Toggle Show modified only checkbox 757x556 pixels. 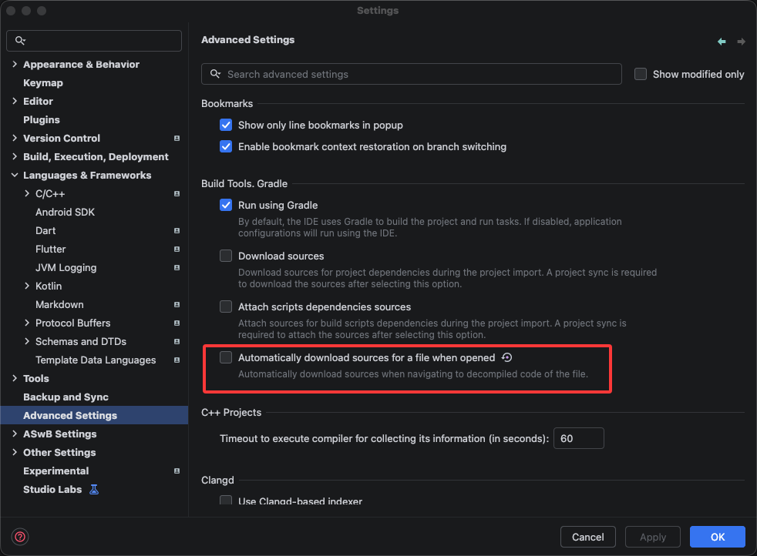640,74
